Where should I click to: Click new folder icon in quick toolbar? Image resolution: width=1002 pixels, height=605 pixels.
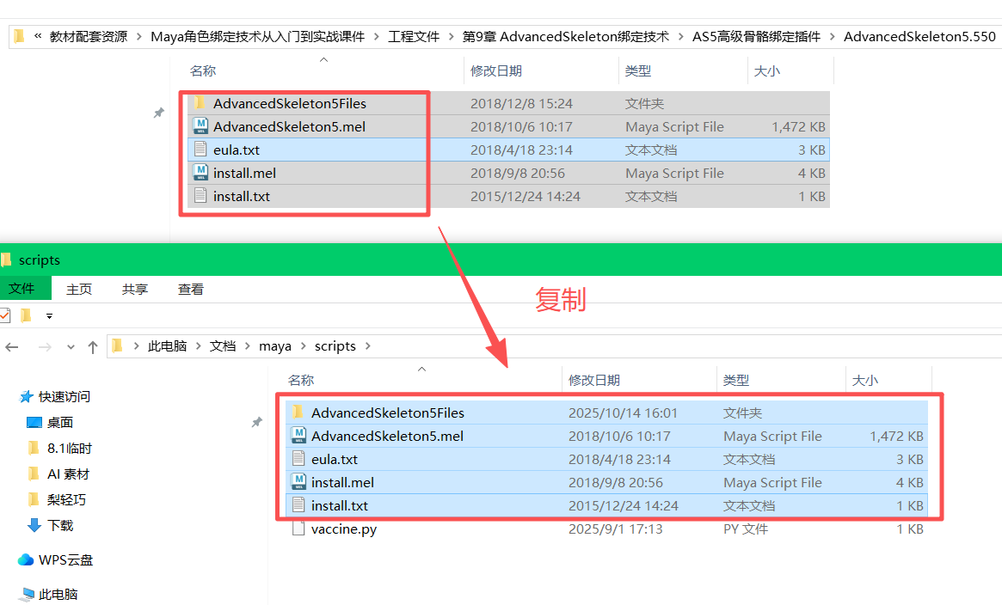coord(26,315)
